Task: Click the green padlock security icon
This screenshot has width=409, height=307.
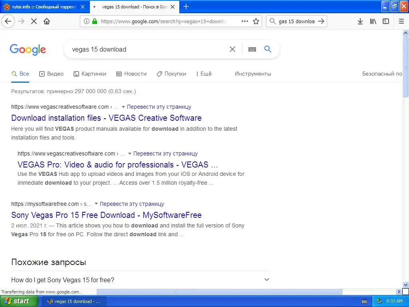Action: click(95, 21)
